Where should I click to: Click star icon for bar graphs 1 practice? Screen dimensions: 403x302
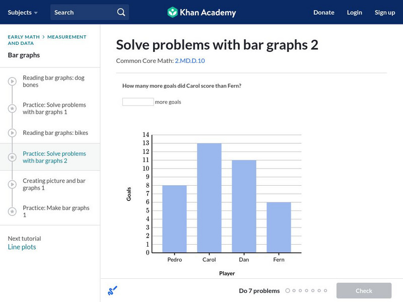[12, 108]
